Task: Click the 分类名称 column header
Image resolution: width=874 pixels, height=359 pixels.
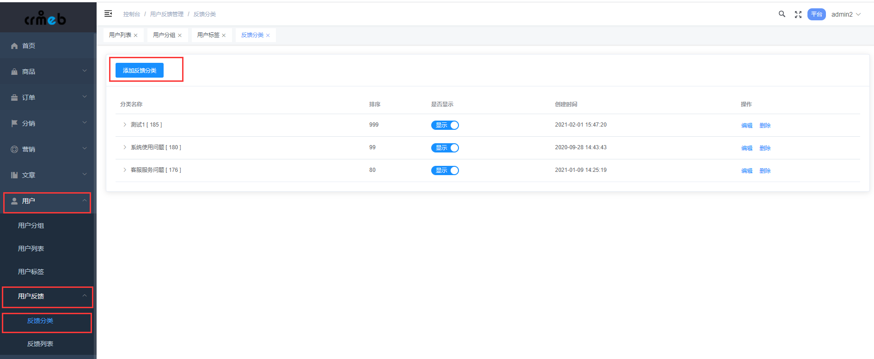Action: 131,104
